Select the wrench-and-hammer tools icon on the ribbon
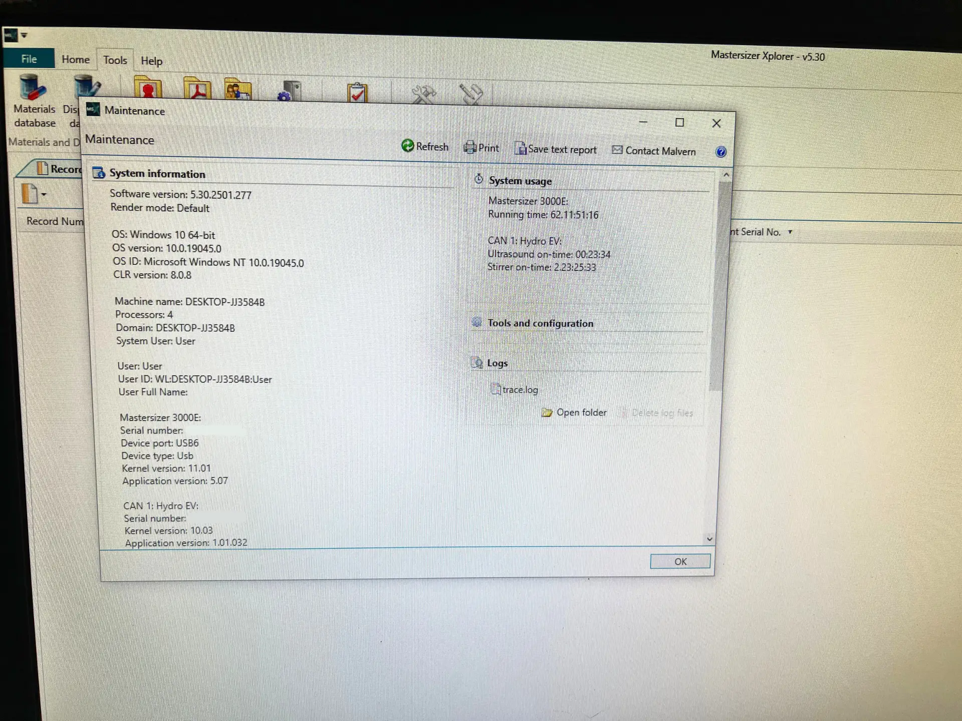Image resolution: width=962 pixels, height=721 pixels. [x=423, y=93]
